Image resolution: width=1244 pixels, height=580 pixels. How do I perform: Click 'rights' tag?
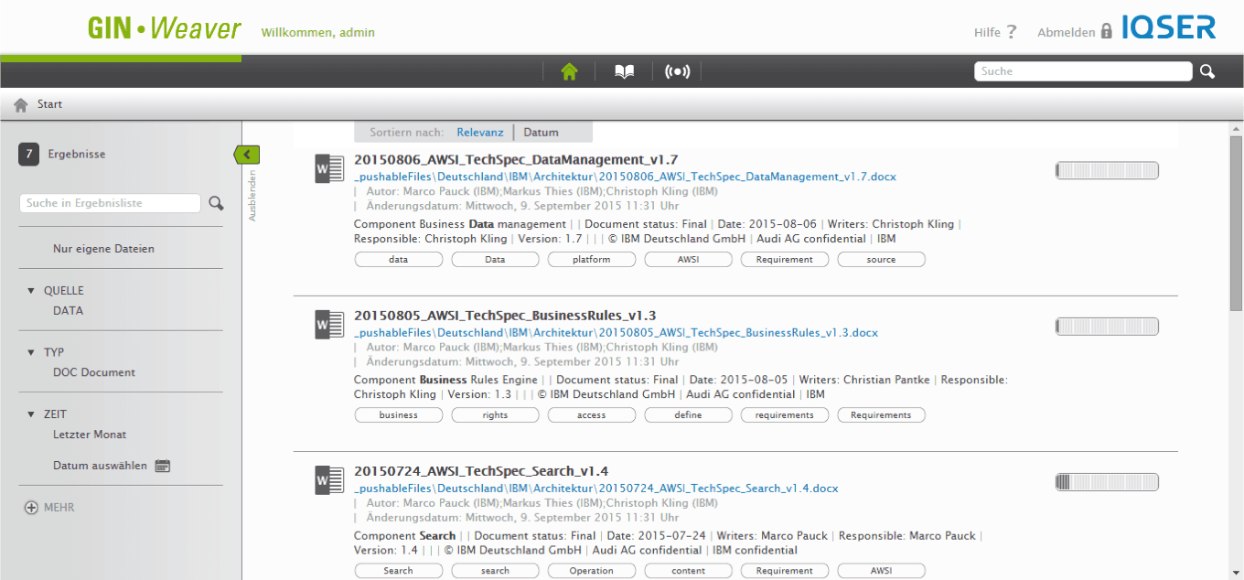[495, 415]
